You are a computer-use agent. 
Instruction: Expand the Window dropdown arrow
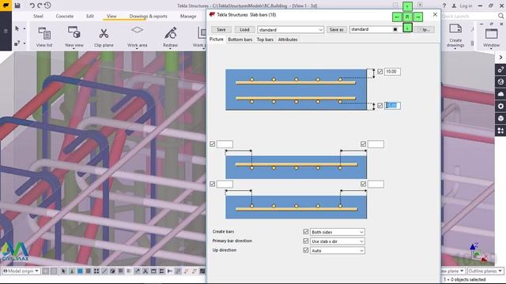pos(492,49)
